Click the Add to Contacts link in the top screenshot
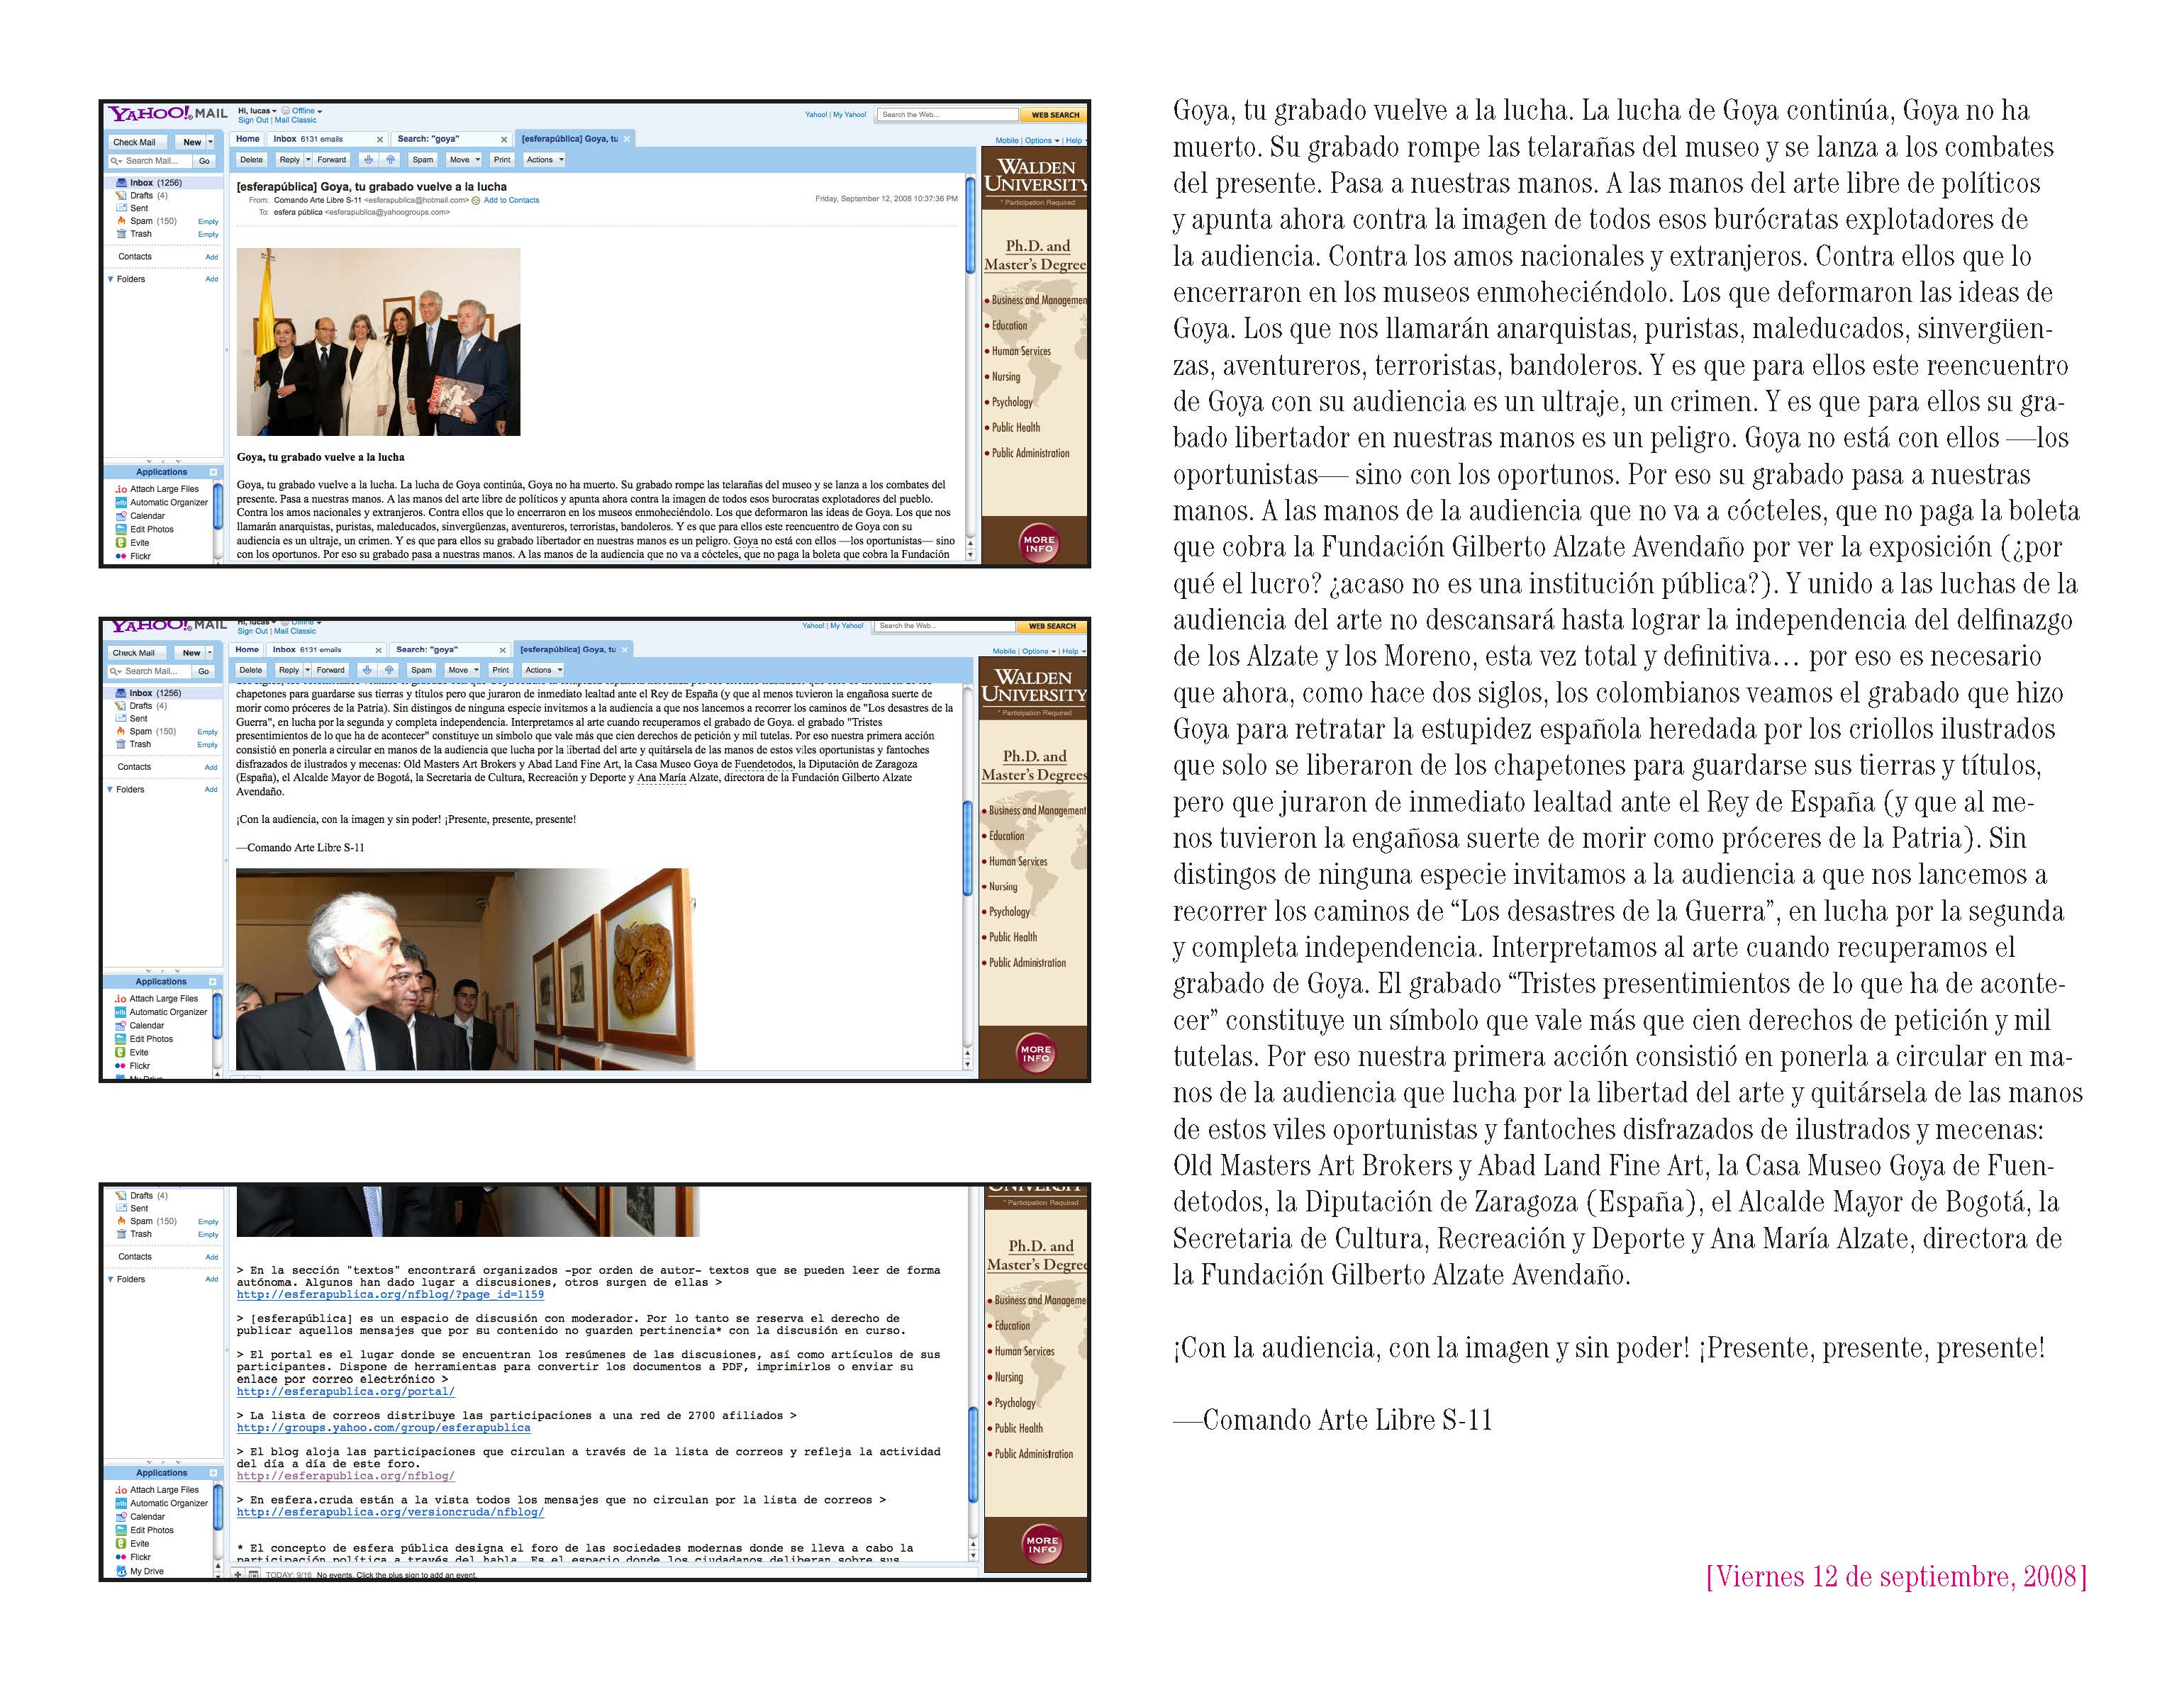Viewport: 2184px width, 1687px height. (511, 200)
